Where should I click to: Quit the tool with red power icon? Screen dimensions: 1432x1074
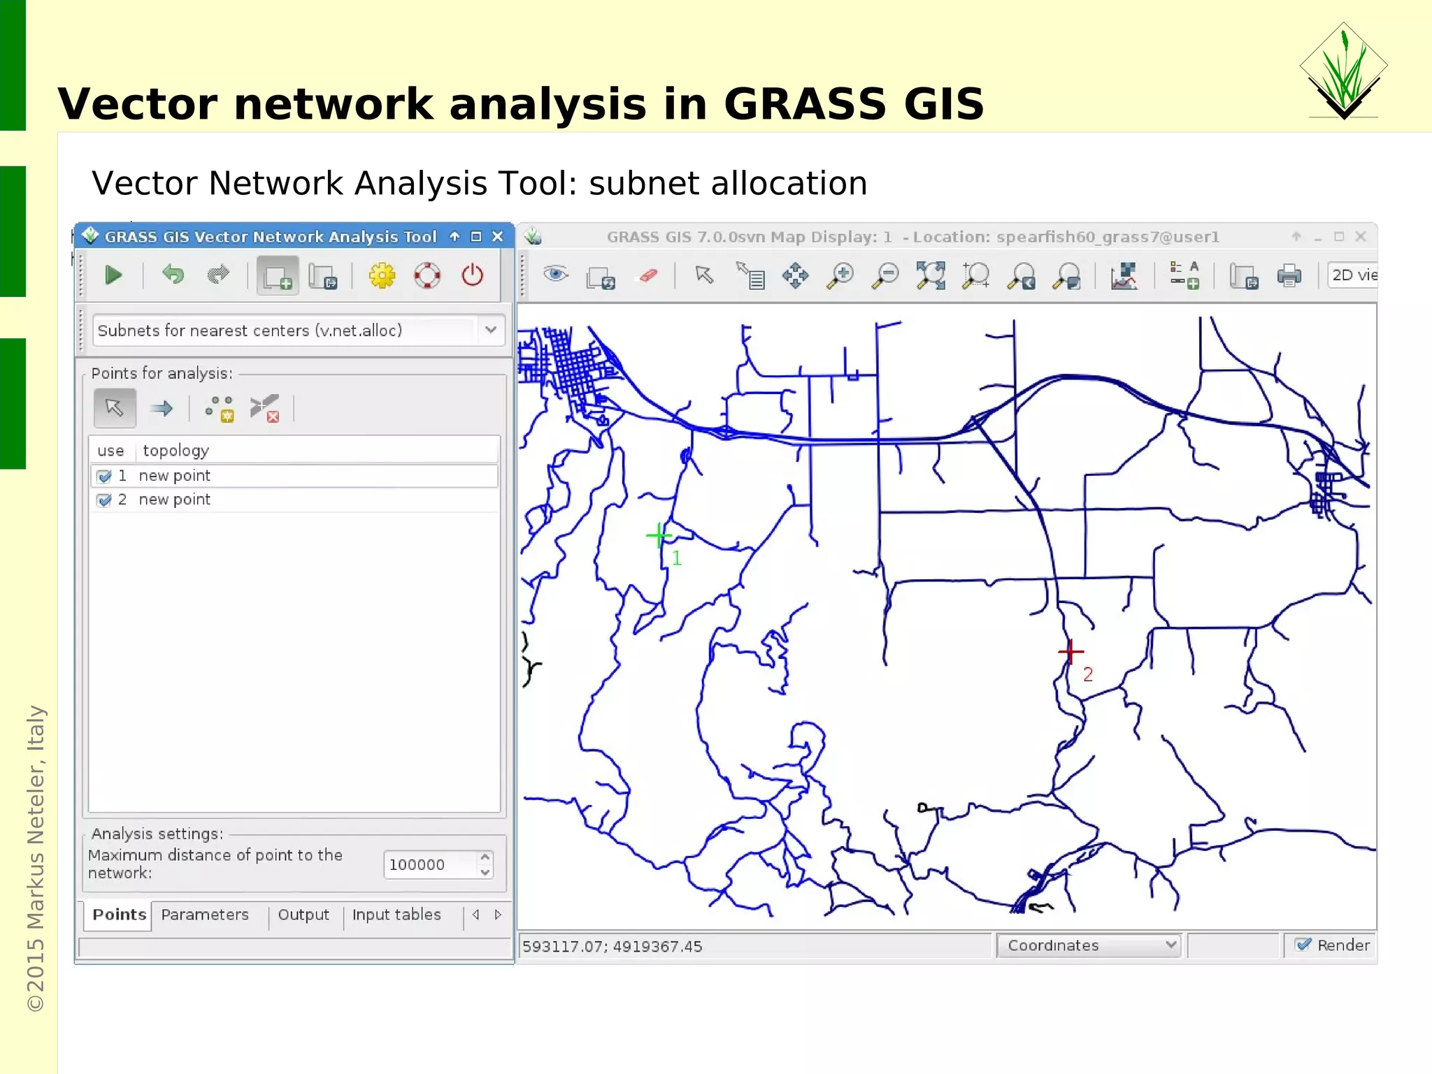pyautogui.click(x=473, y=276)
